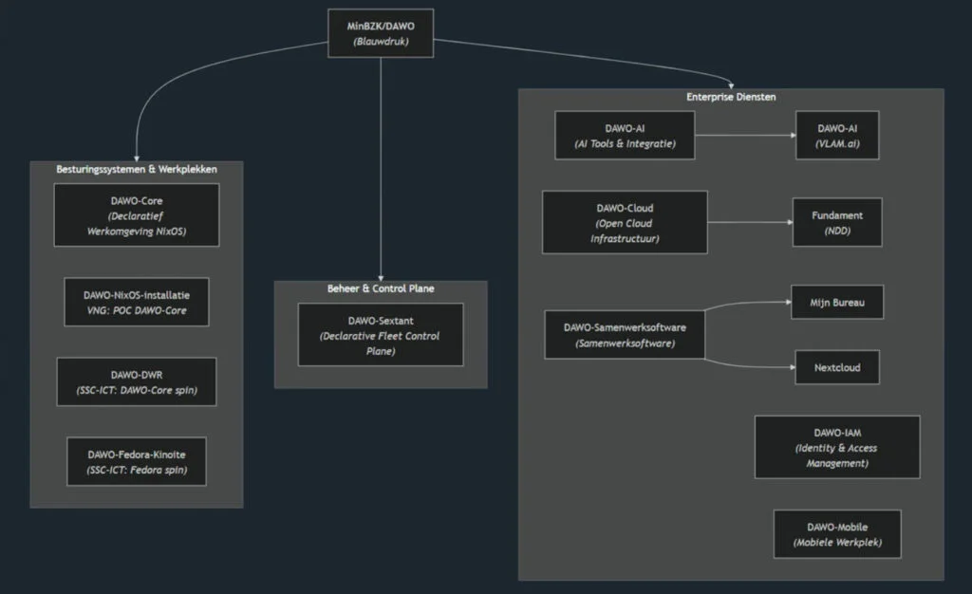
Task: Select the DAWO-Core Declaratief Werkomgeving NixOS node
Action: [137, 215]
